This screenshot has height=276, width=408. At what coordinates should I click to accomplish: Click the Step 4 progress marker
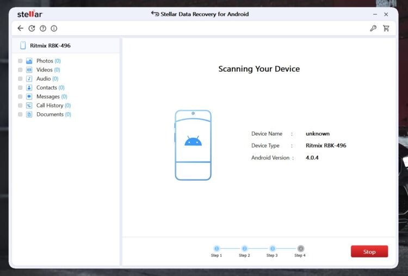click(x=300, y=248)
